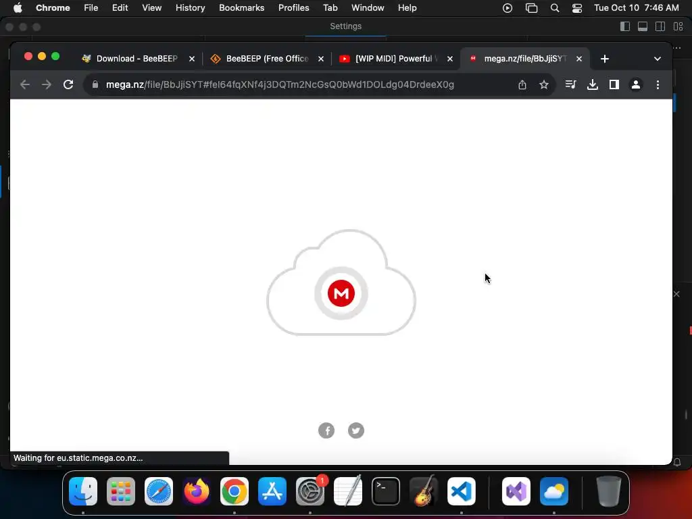Share this page via share icon
This screenshot has height=519, width=692.
pyautogui.click(x=522, y=84)
